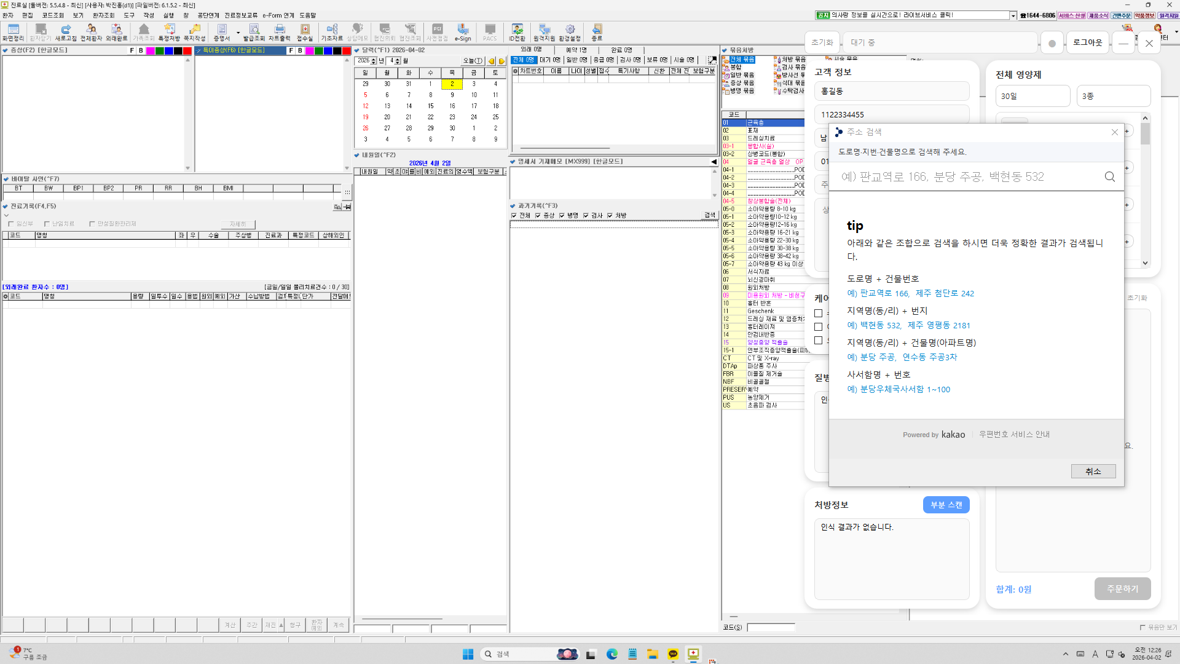Pick the red swatch in 특이증상(F6) header
Screen dimensions: 1180x664
click(346, 51)
